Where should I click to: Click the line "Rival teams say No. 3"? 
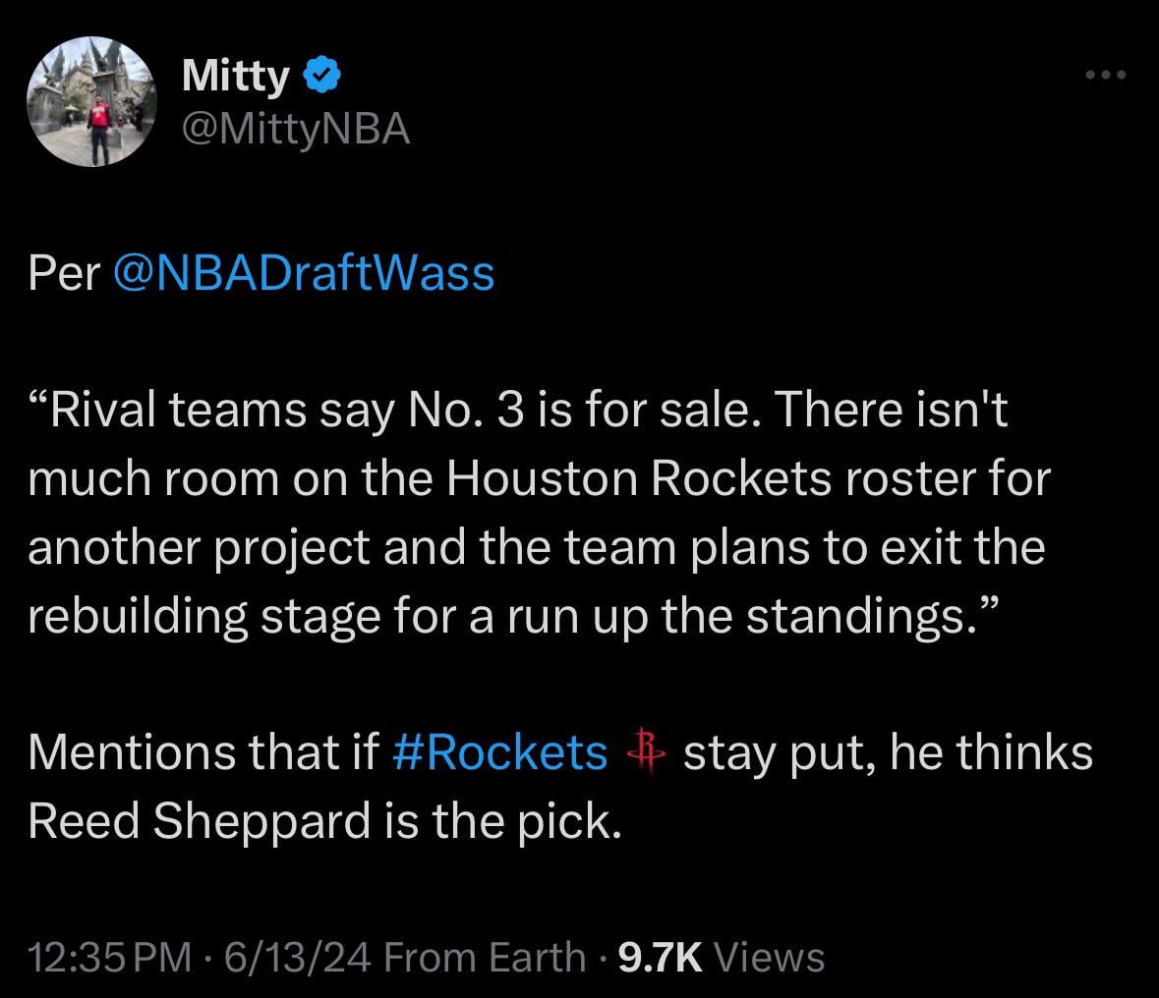pyautogui.click(x=518, y=411)
